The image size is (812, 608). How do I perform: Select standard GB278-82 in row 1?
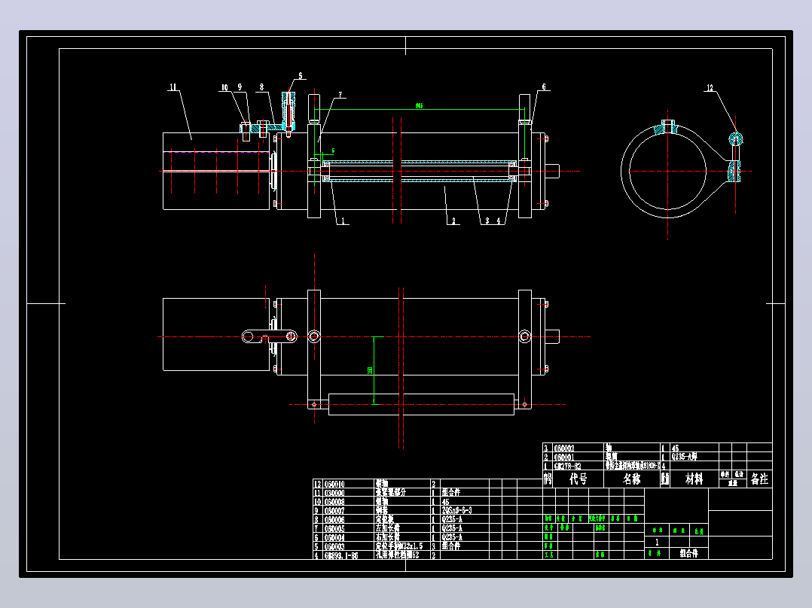pos(568,467)
